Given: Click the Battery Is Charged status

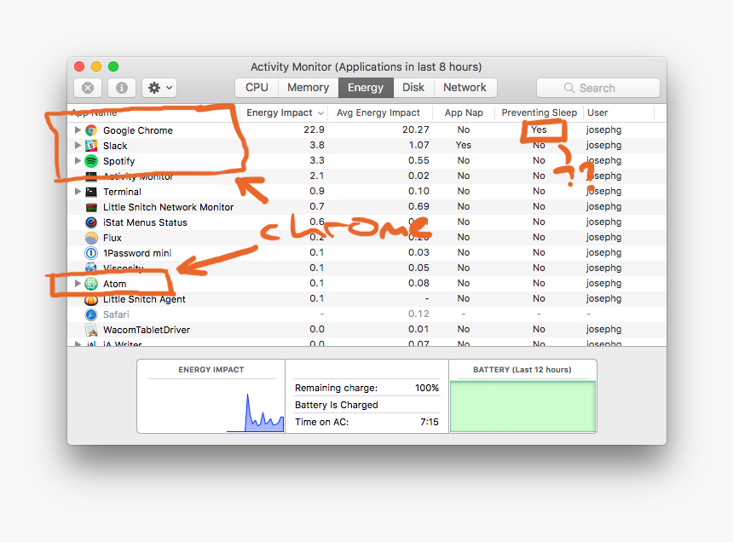Looking at the screenshot, I should (336, 405).
